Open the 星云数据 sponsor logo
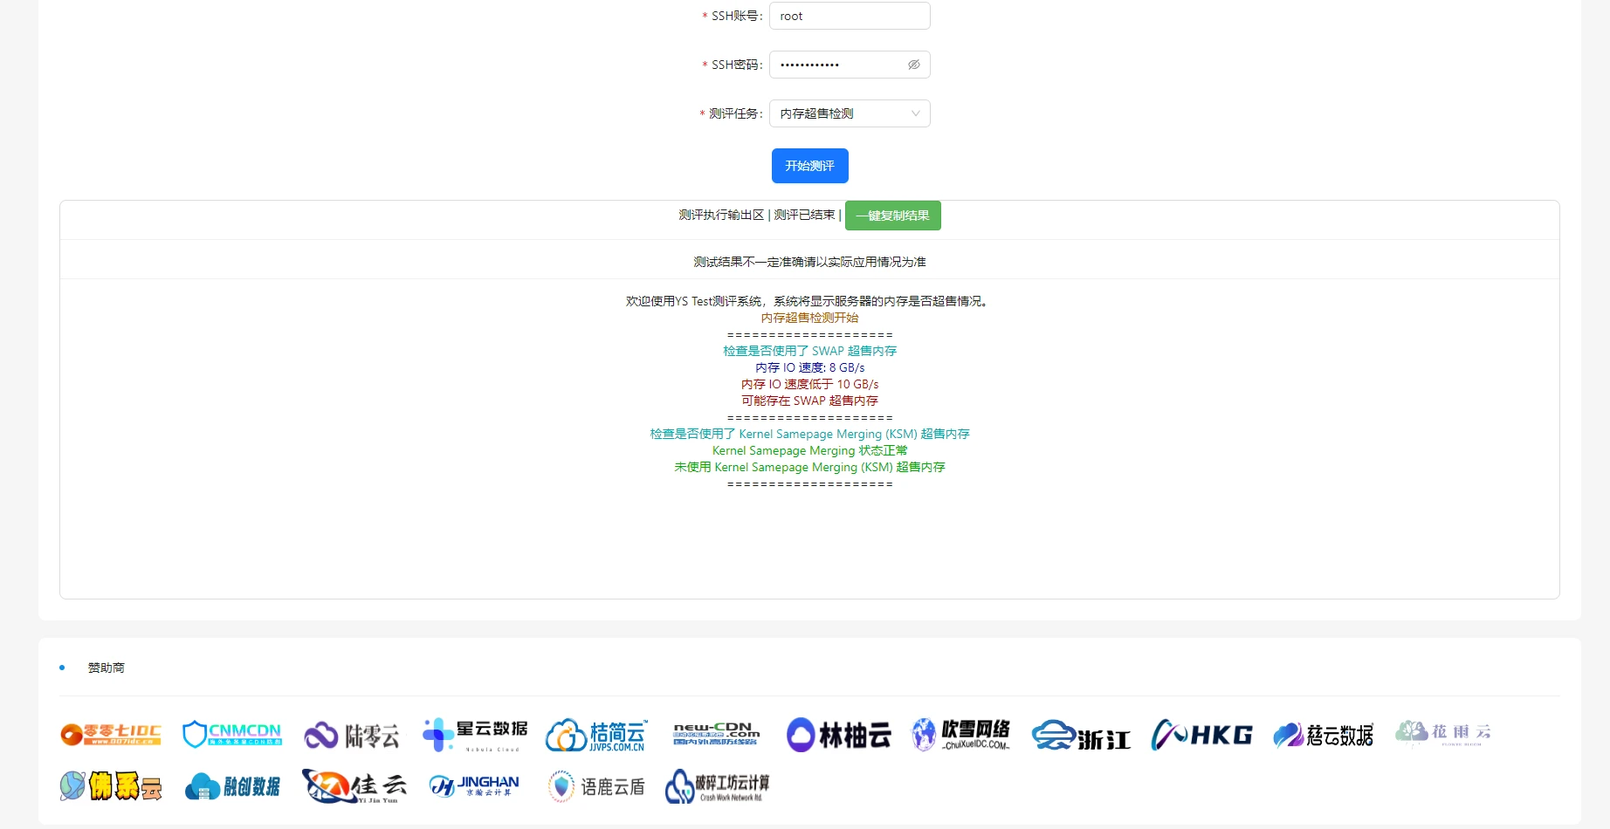Screen dimensions: 1610x829 (475, 735)
